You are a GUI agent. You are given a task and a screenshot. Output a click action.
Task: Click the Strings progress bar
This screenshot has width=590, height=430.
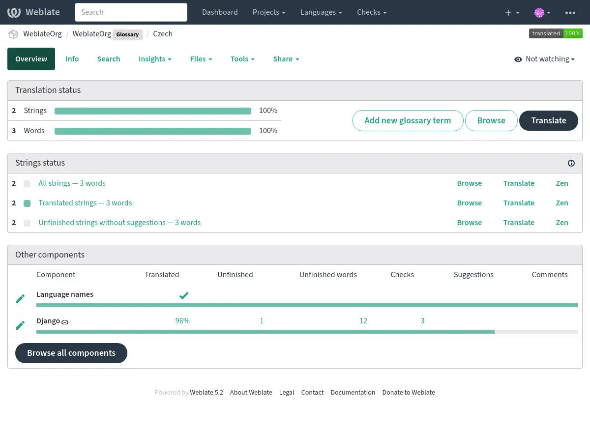(153, 111)
